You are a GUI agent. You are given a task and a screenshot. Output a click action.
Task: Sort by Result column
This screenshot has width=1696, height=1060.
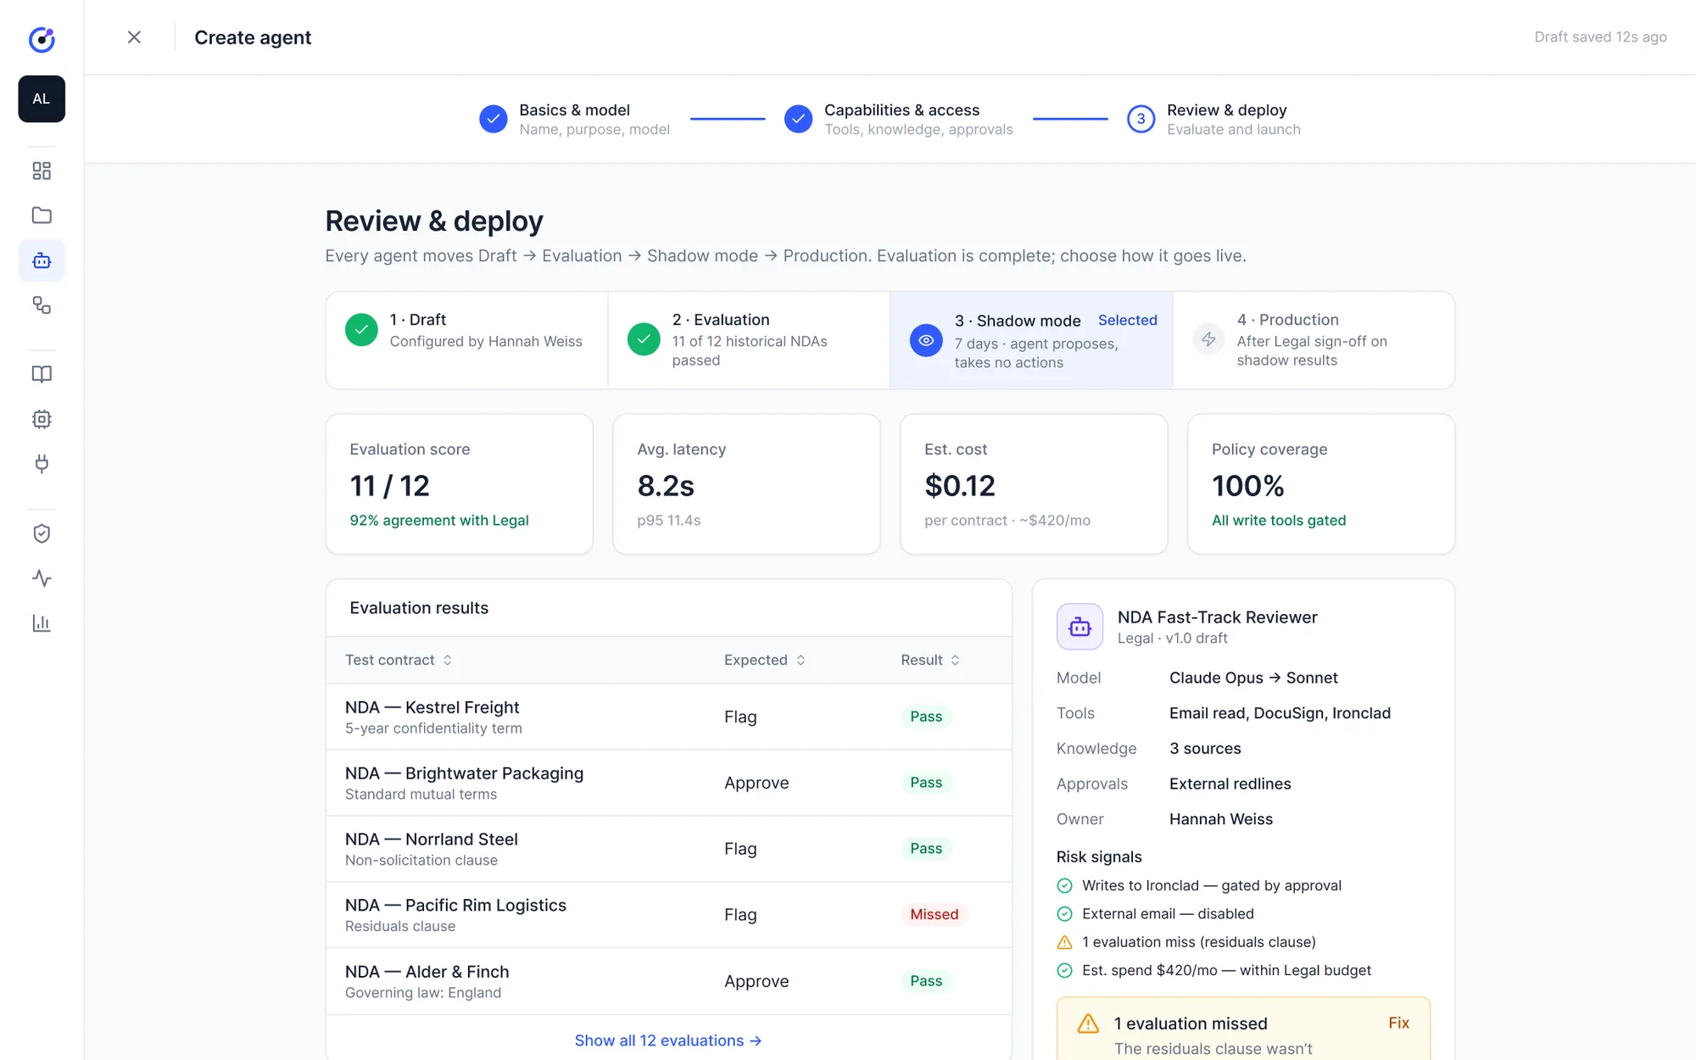930,660
